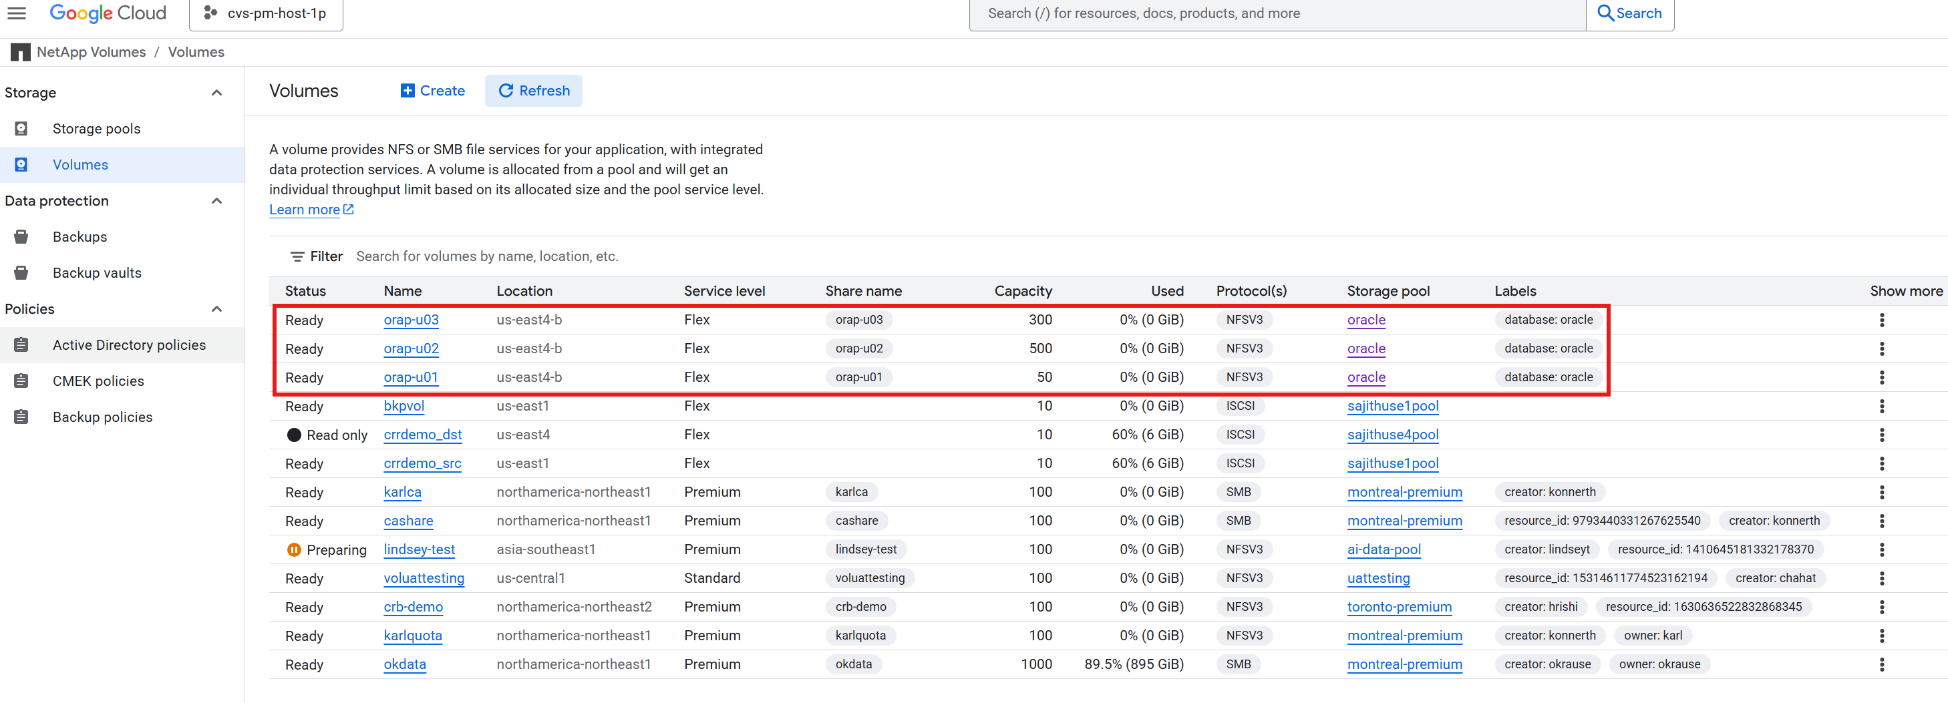Click the Refresh button
The width and height of the screenshot is (1948, 703).
(x=533, y=91)
